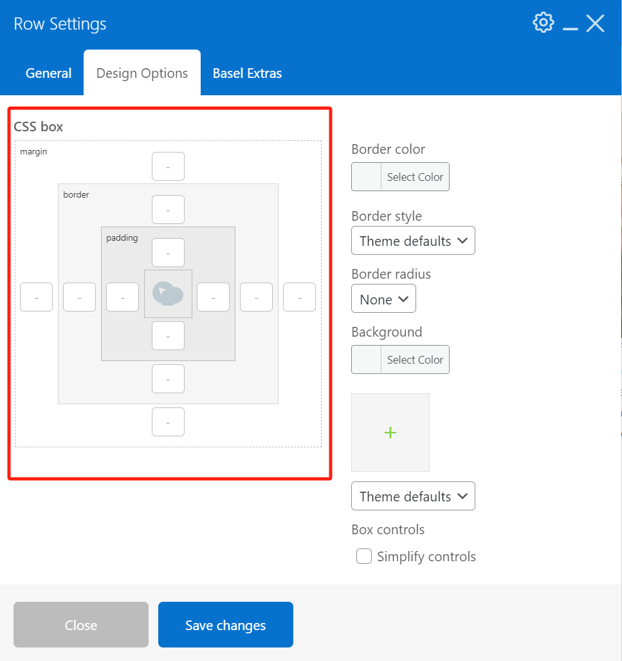
Task: Switch to the General tab
Action: [x=48, y=73]
